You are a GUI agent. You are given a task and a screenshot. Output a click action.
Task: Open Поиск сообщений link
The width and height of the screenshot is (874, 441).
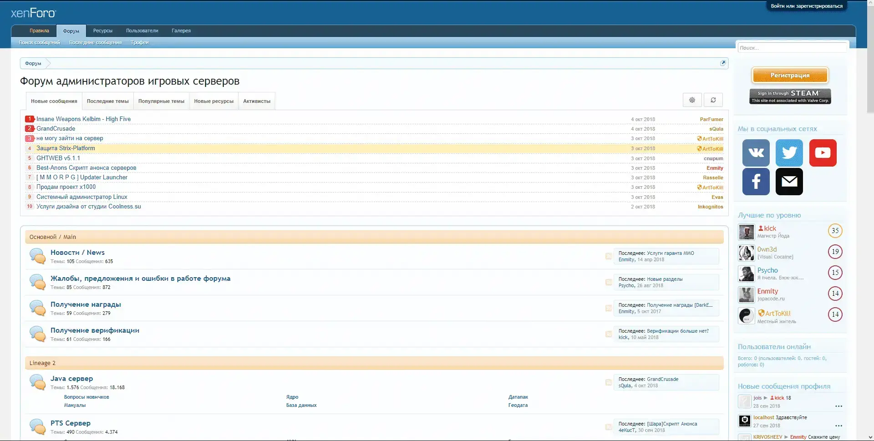coord(40,42)
